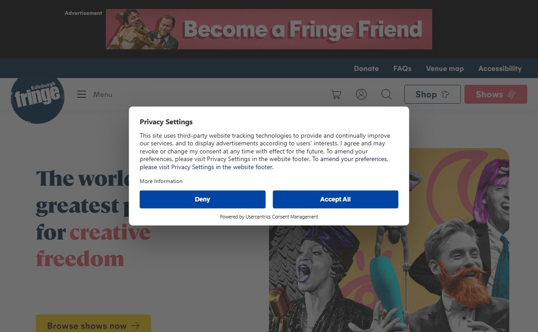Open the Accessibility link

(500, 69)
